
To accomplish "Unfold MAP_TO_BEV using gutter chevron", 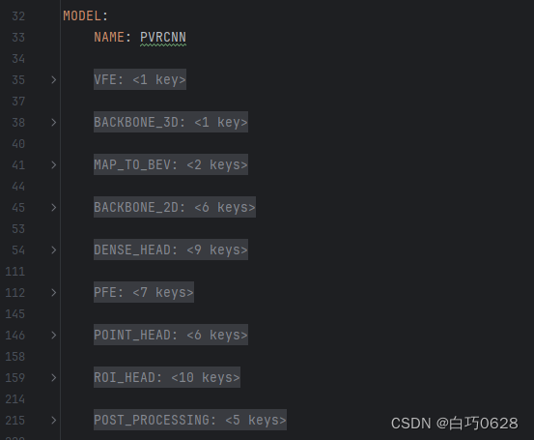I will pyautogui.click(x=53, y=165).
